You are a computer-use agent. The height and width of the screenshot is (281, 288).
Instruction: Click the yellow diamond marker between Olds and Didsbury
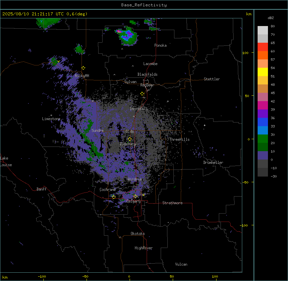tap(130, 139)
